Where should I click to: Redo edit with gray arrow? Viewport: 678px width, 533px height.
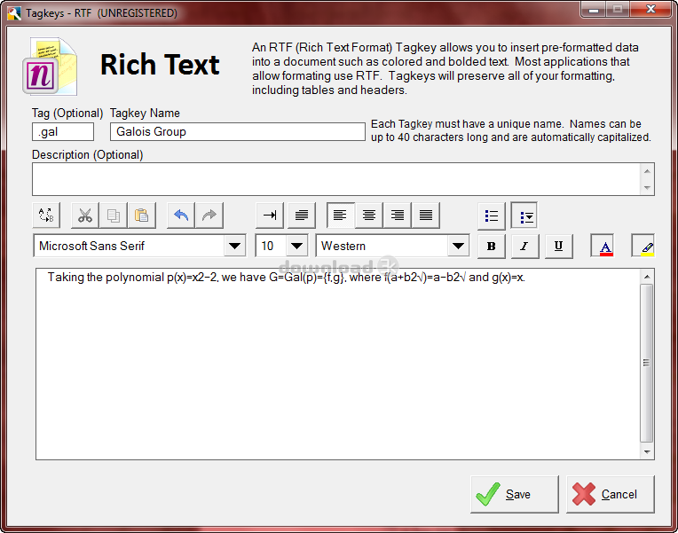coord(209,216)
